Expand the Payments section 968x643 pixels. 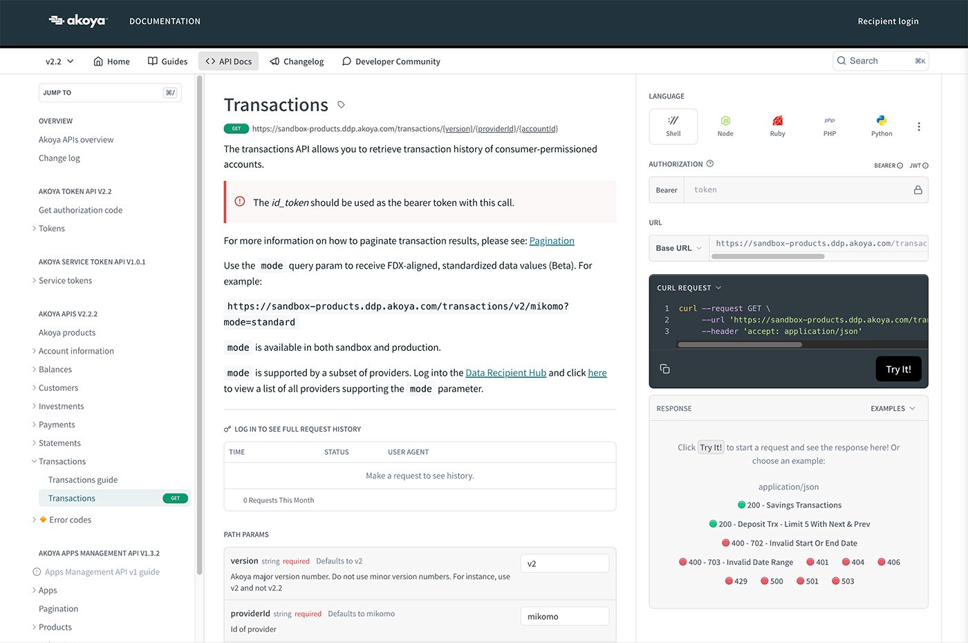pyautogui.click(x=35, y=425)
